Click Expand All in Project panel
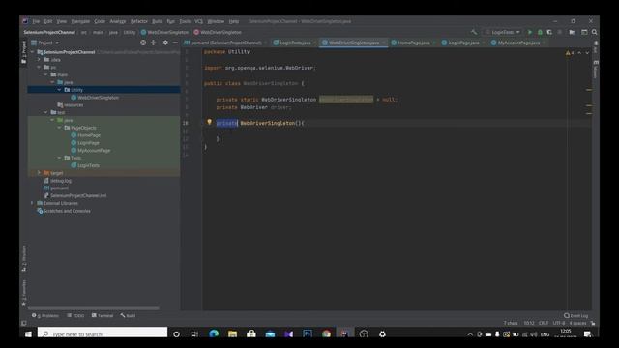The height and width of the screenshot is (348, 619). [154, 43]
